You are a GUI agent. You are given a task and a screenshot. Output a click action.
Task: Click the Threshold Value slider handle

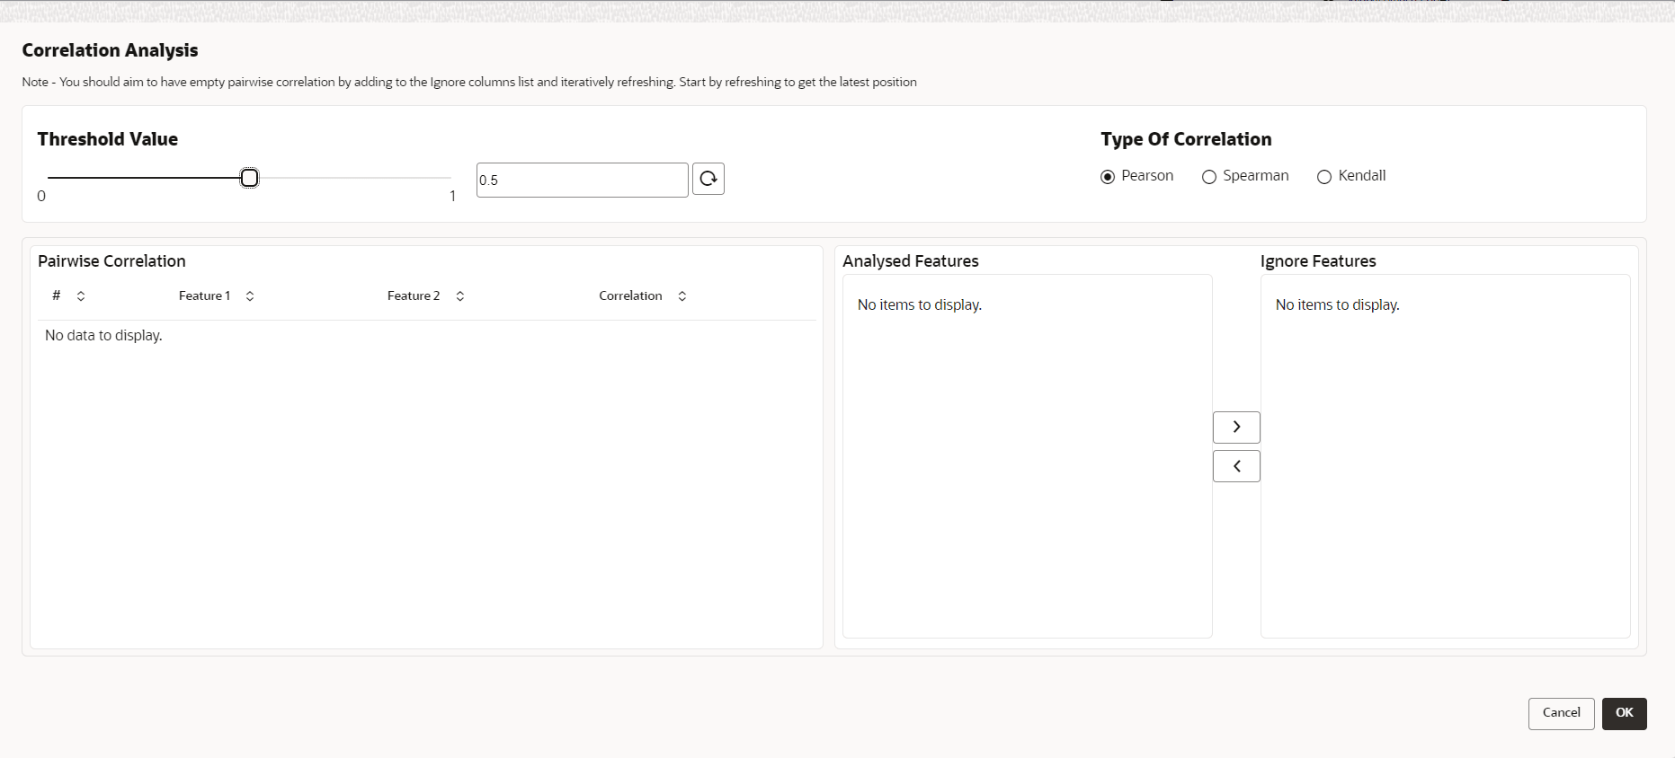point(250,178)
